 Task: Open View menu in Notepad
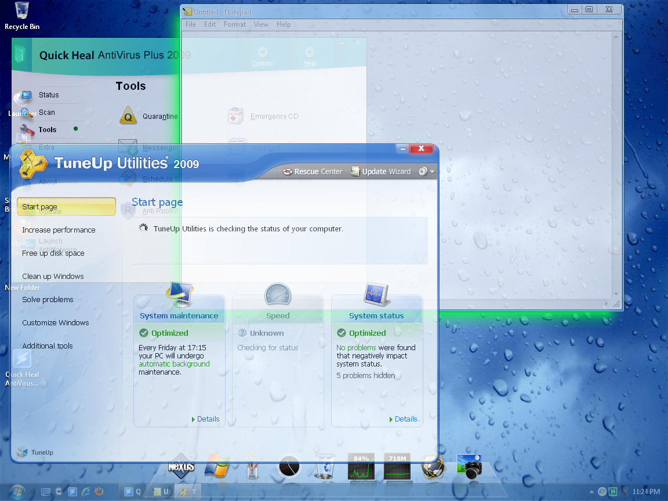pyautogui.click(x=261, y=24)
